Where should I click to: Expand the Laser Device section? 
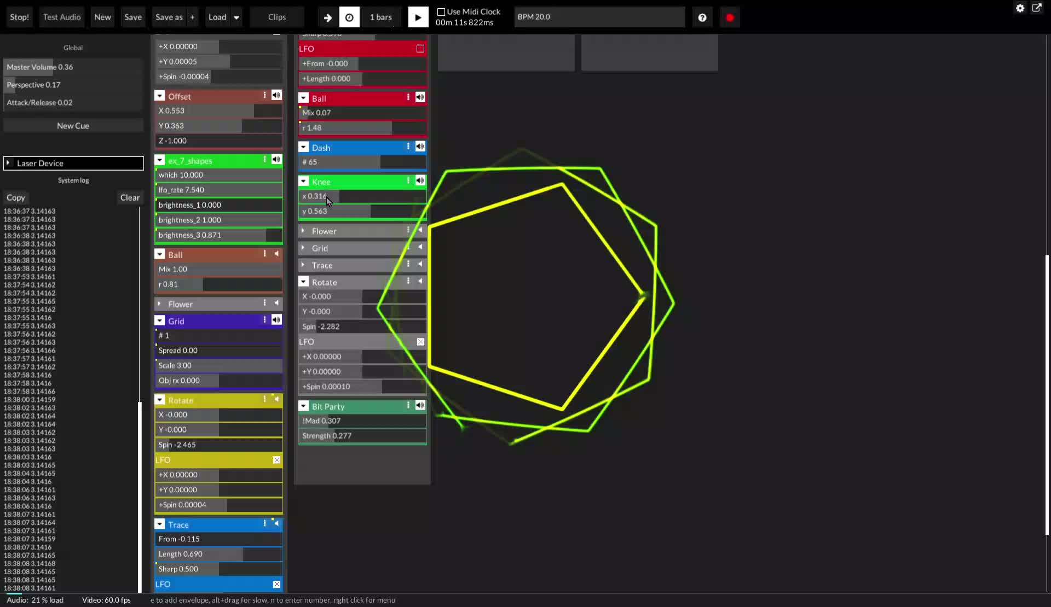pyautogui.click(x=8, y=163)
